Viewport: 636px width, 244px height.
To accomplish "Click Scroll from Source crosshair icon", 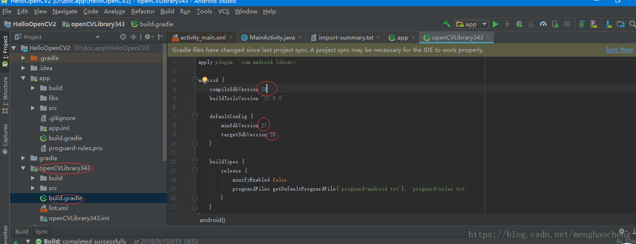I will (x=123, y=37).
